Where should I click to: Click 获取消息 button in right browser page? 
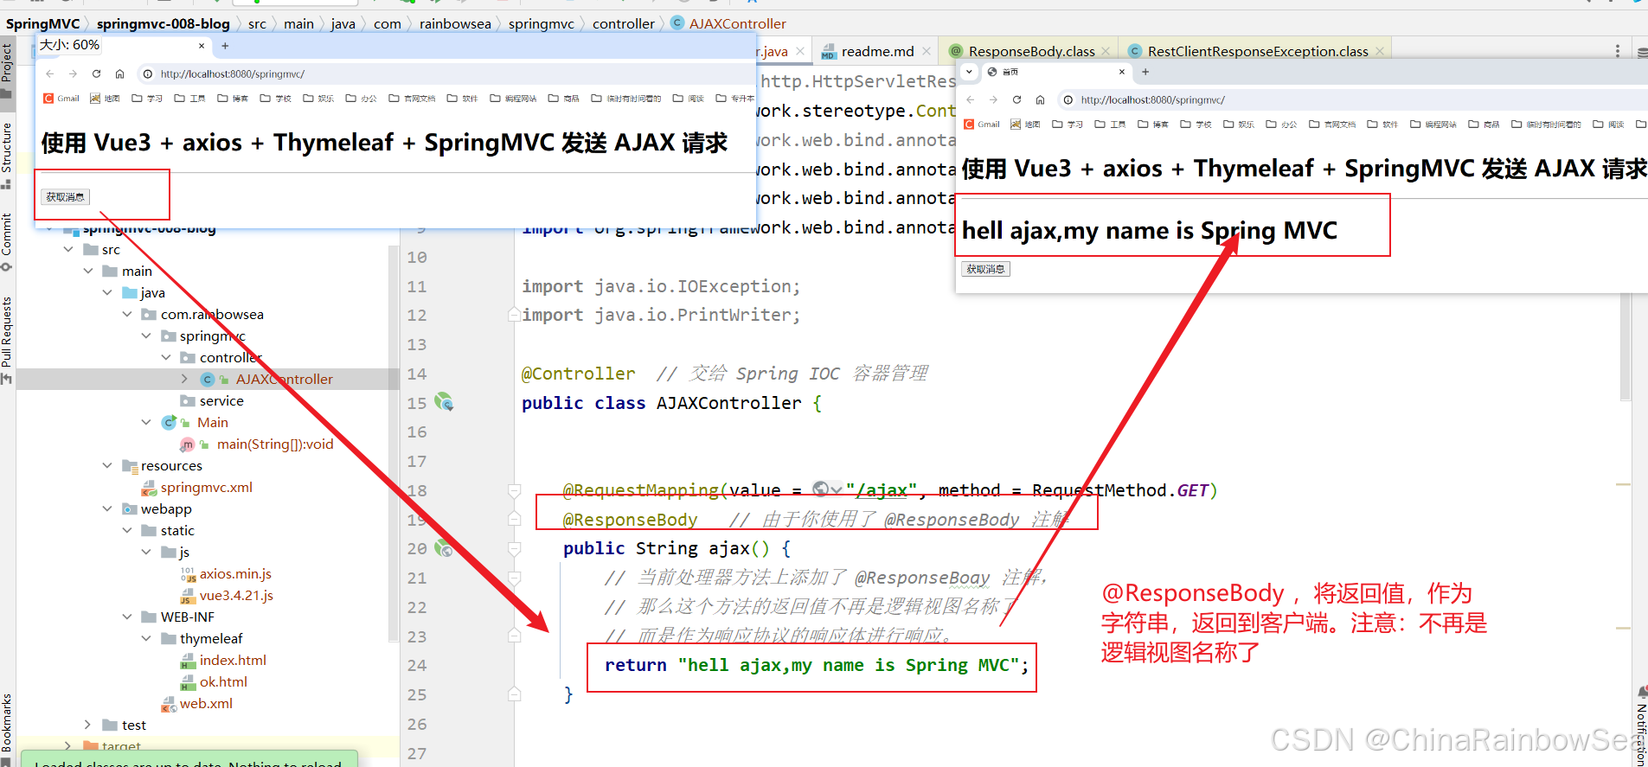point(985,269)
